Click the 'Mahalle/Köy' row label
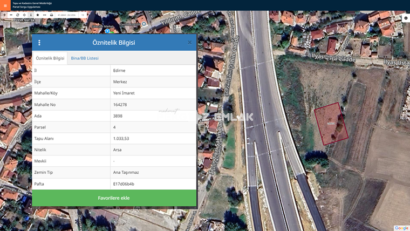Image resolution: width=410 pixels, height=231 pixels. [46, 93]
